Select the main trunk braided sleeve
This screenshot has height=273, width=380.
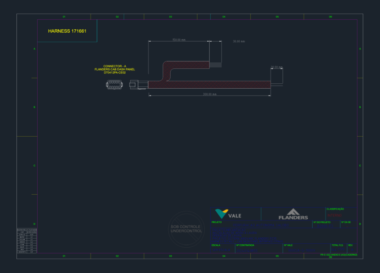[x=209, y=85]
